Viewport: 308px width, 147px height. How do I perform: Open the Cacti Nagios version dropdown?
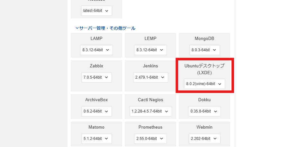[150, 111]
